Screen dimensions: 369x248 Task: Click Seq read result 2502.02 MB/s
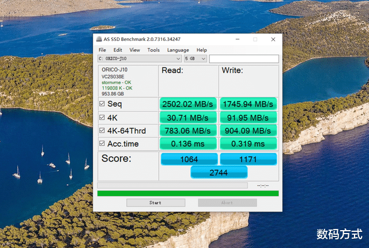[x=188, y=104]
